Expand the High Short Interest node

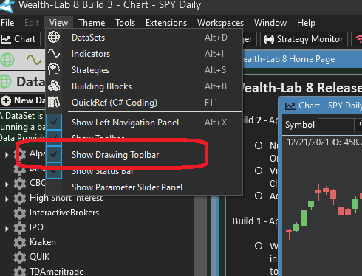click(7, 199)
